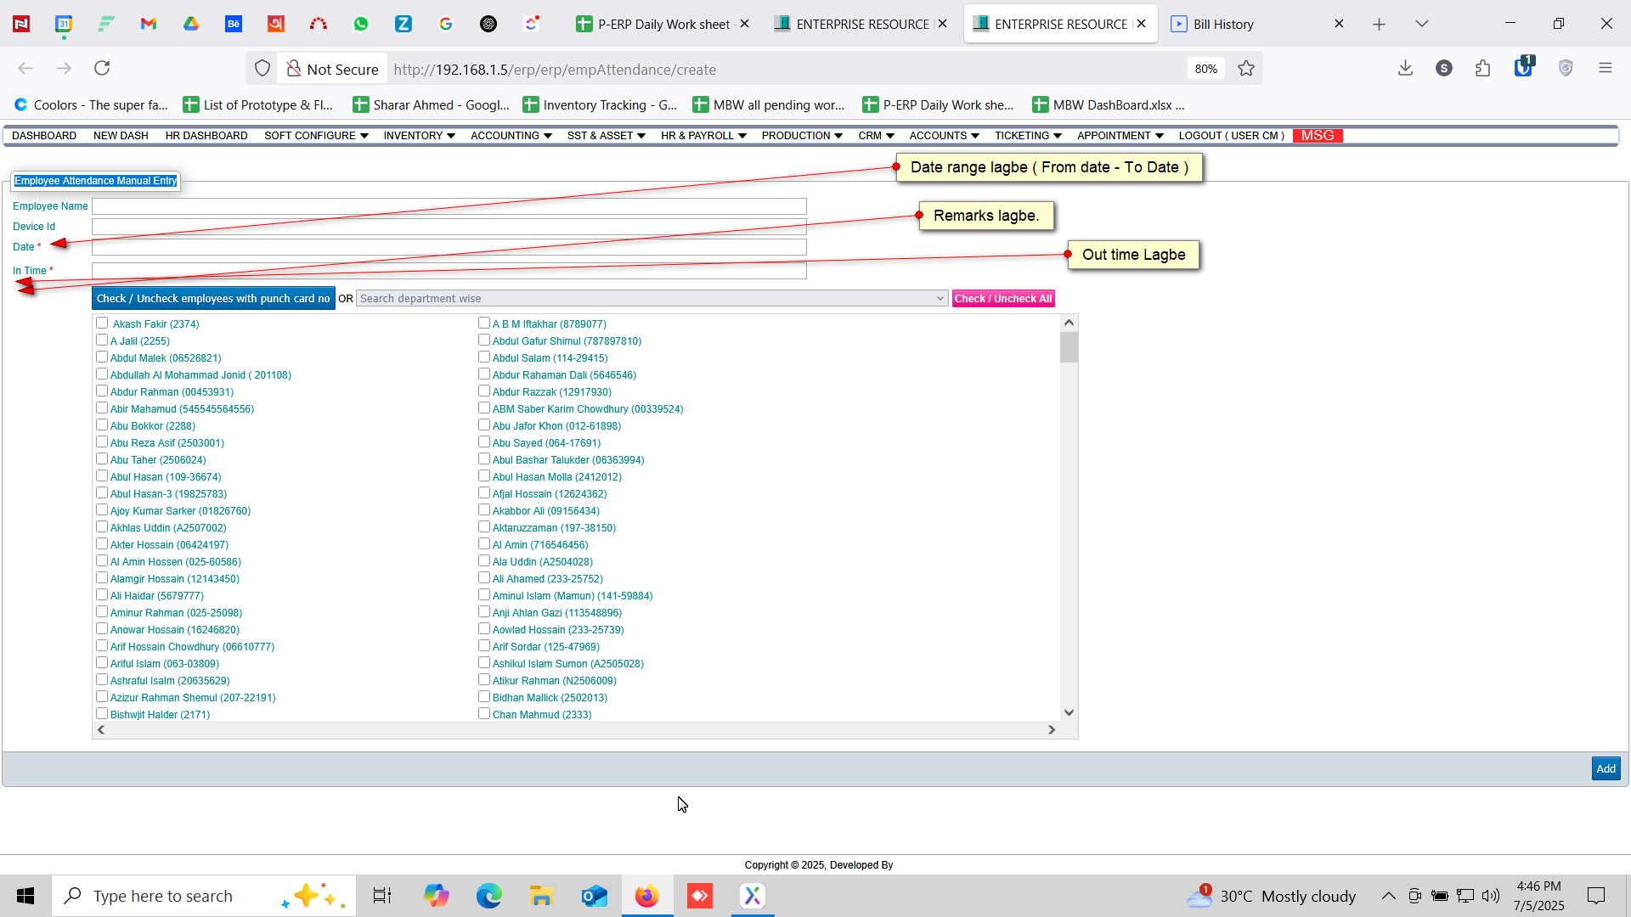
Task: Bookmark page with star icon
Action: point(1246,69)
